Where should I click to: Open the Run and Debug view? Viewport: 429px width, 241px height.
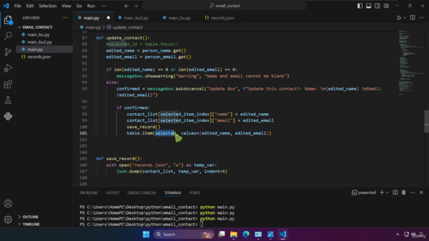pos(8,68)
